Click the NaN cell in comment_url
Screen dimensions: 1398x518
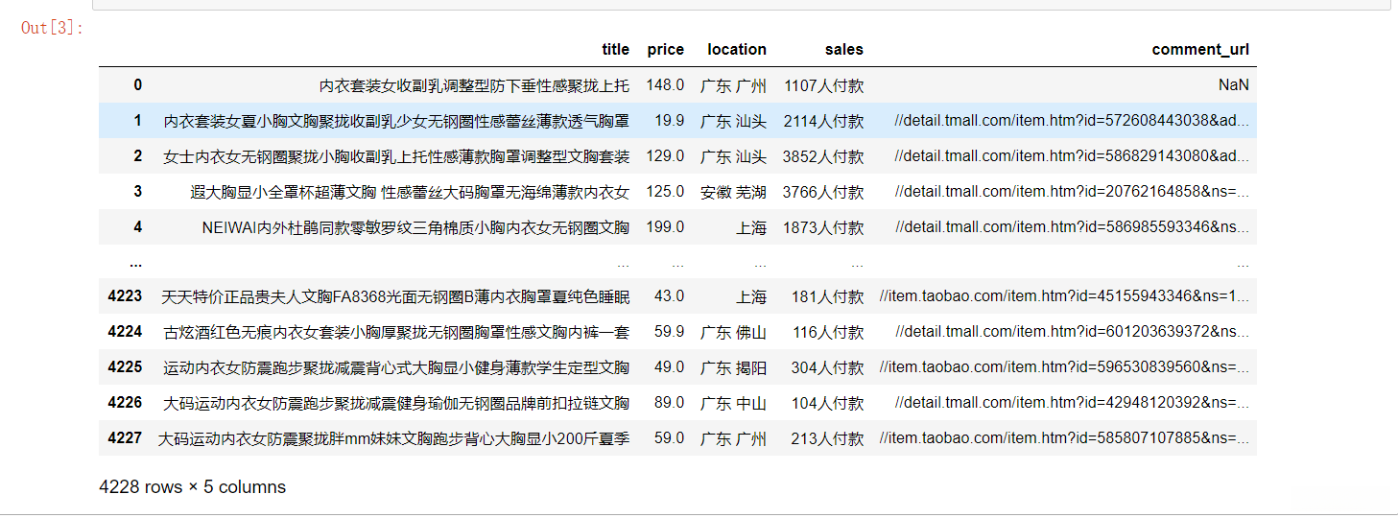tap(1233, 85)
